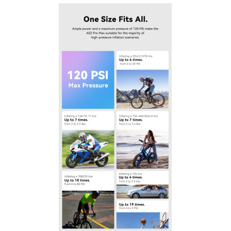Open the woman with e-bike beach photo

pyautogui.click(x=143, y=149)
